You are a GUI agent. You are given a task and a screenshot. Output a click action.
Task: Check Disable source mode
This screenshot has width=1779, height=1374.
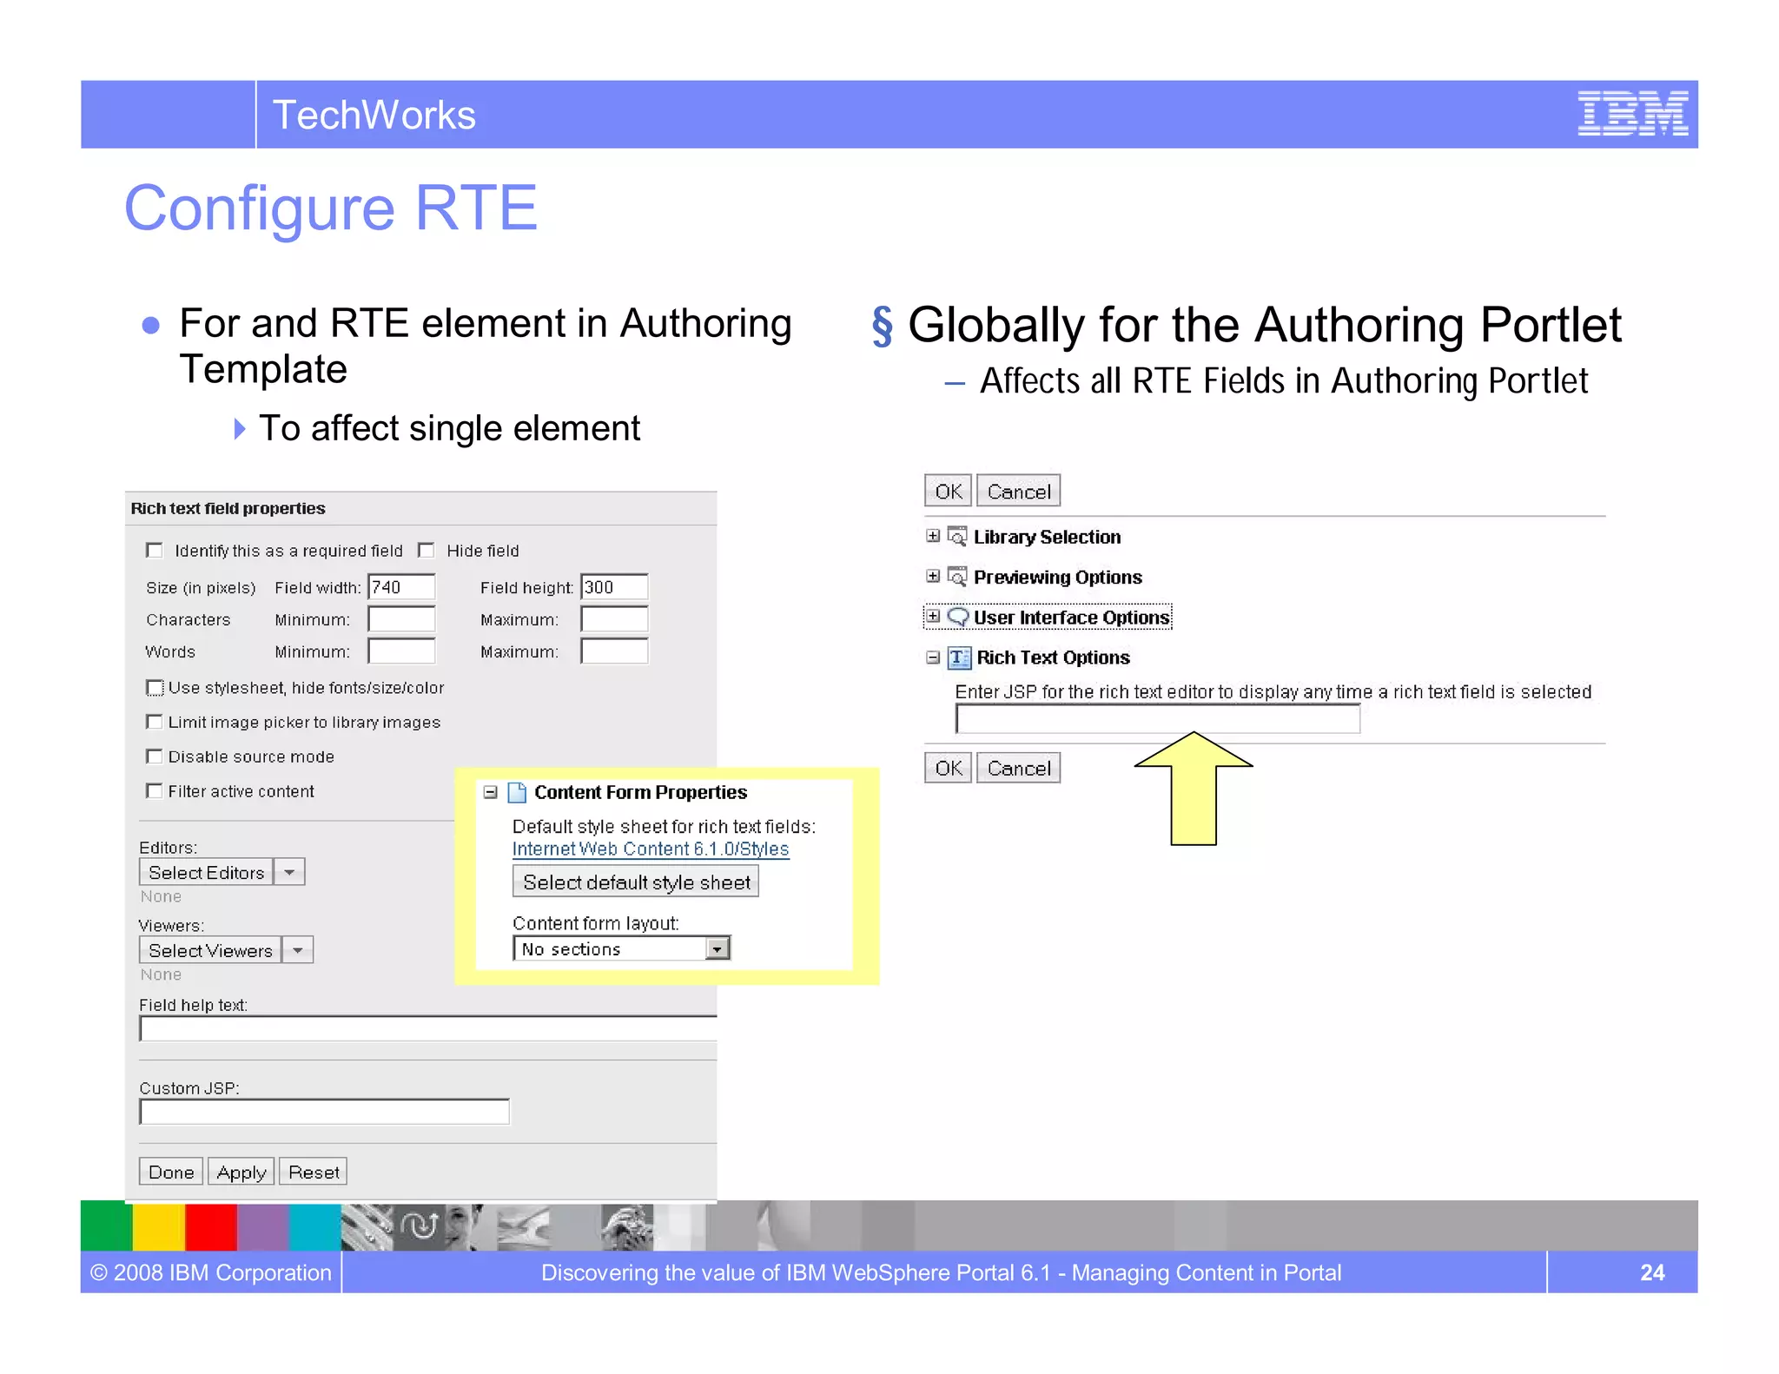(155, 756)
